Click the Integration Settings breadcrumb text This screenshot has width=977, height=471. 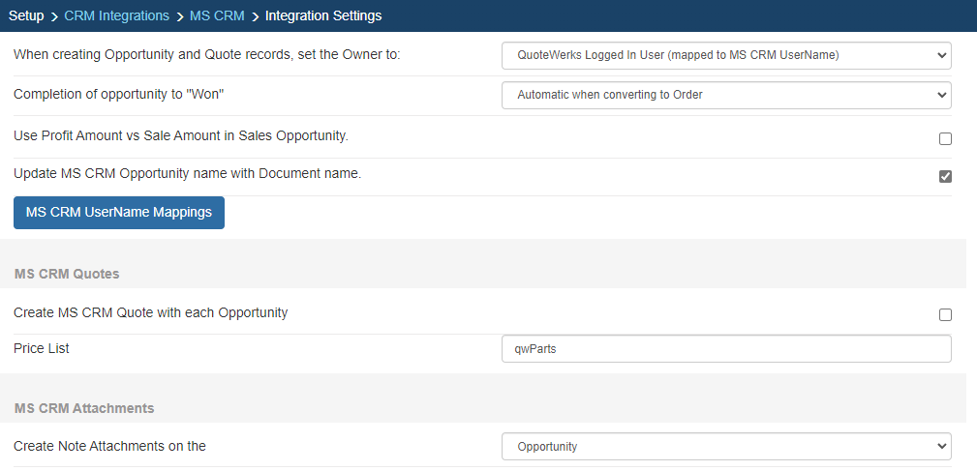pyautogui.click(x=323, y=15)
